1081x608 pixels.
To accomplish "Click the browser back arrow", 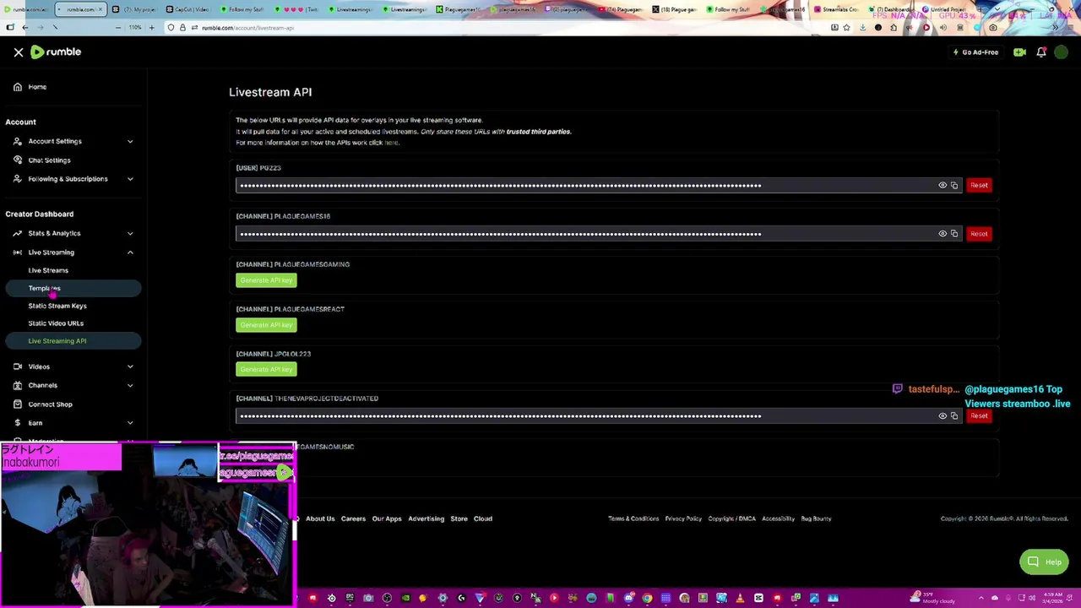I will [x=25, y=28].
